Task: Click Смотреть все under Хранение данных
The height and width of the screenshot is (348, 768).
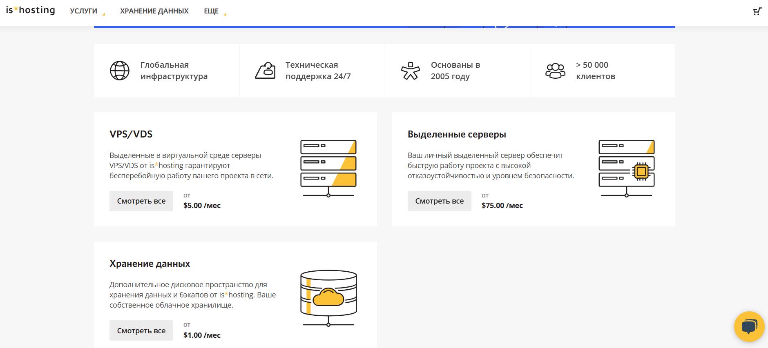Action: click(x=141, y=330)
